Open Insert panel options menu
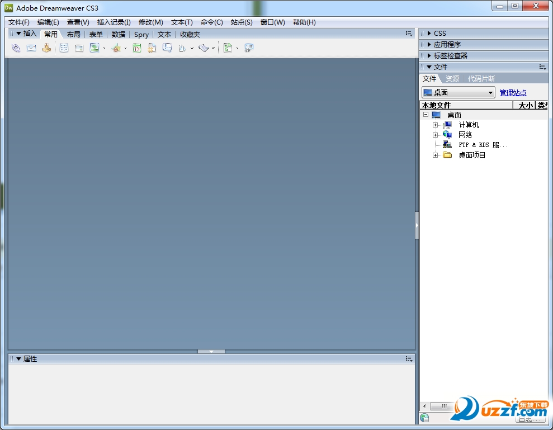553x430 pixels. 409,34
